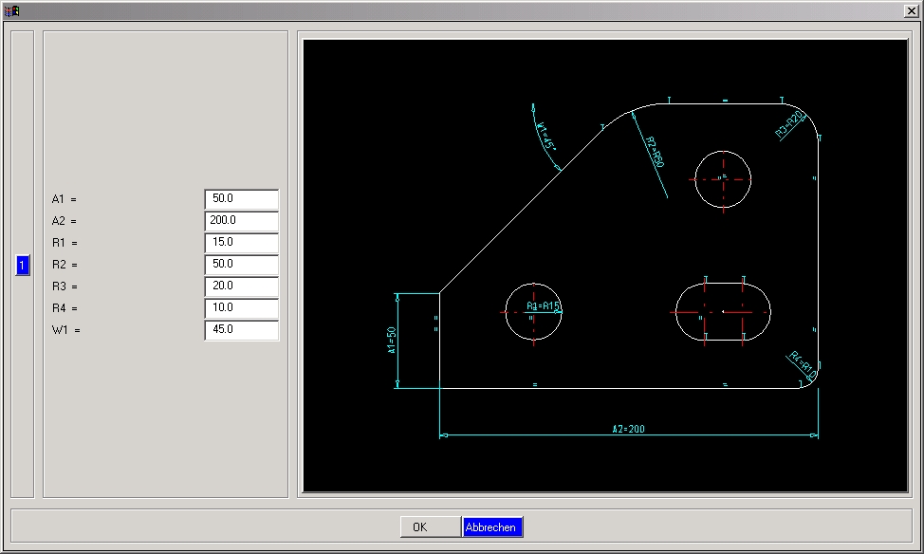Click the application icon in the title bar
The width and height of the screenshot is (924, 554).
(x=11, y=11)
